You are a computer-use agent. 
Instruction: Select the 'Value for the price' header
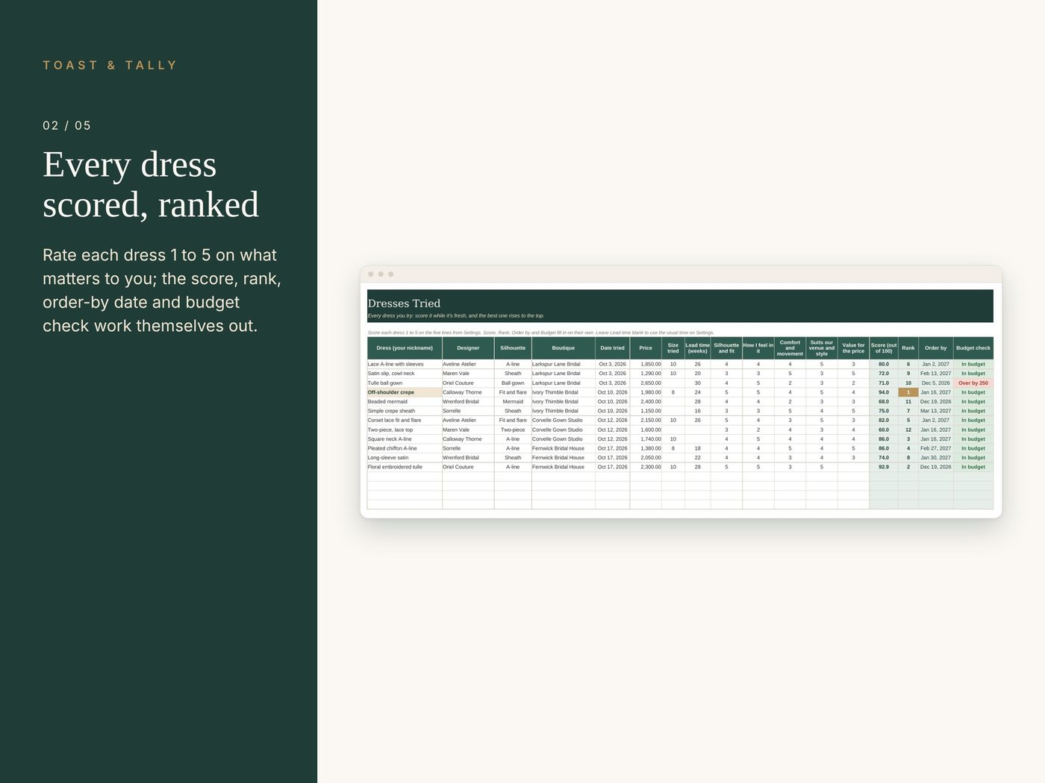(x=853, y=348)
